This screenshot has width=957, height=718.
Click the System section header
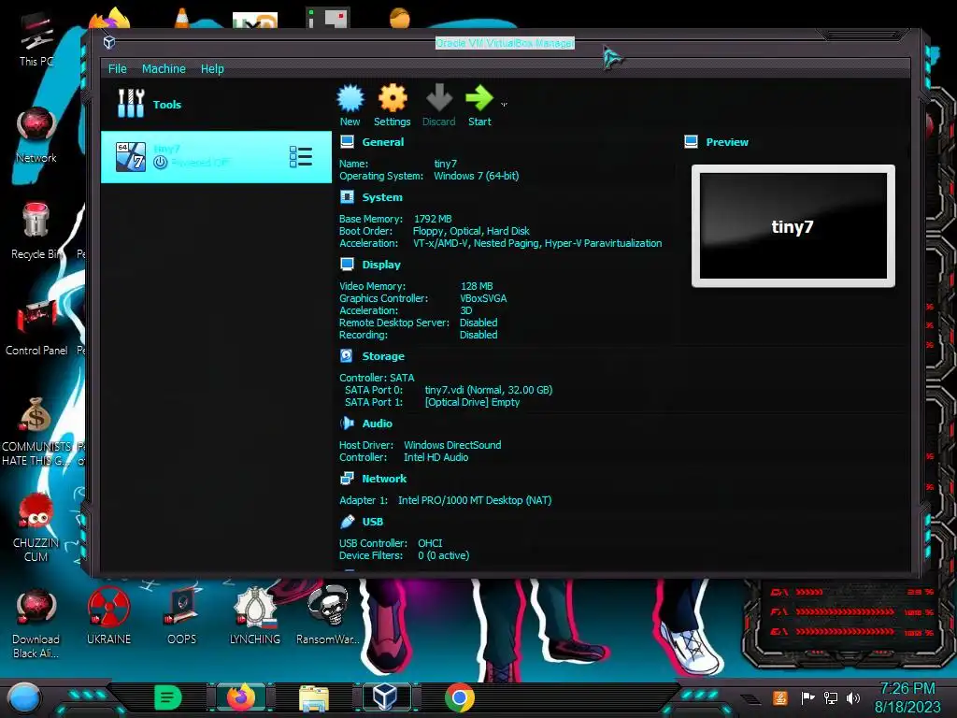(x=382, y=197)
